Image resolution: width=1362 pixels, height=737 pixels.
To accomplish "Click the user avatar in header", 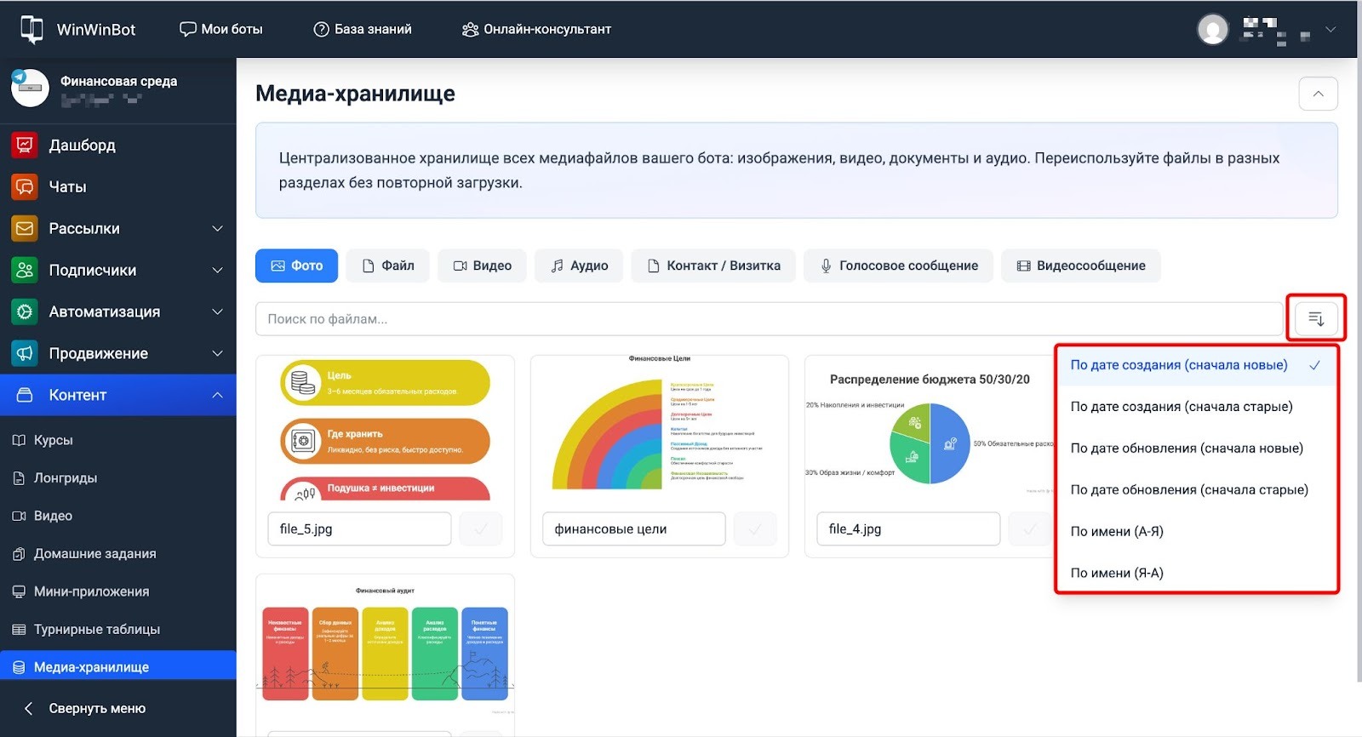I will tap(1212, 30).
